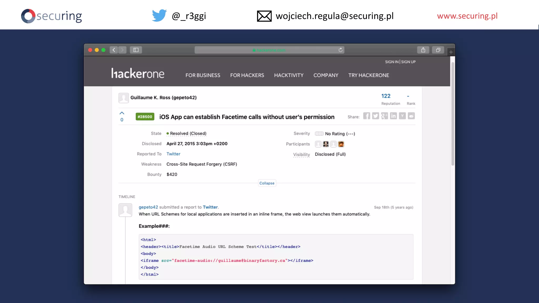Click the Sep 18th (5 years ago) timestamp
This screenshot has width=539, height=303.
(393, 207)
